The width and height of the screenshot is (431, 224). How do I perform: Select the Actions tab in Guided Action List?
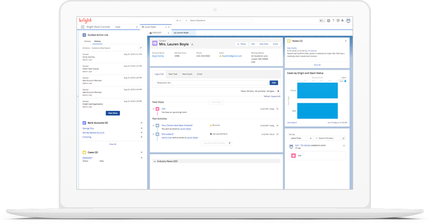coord(88,41)
